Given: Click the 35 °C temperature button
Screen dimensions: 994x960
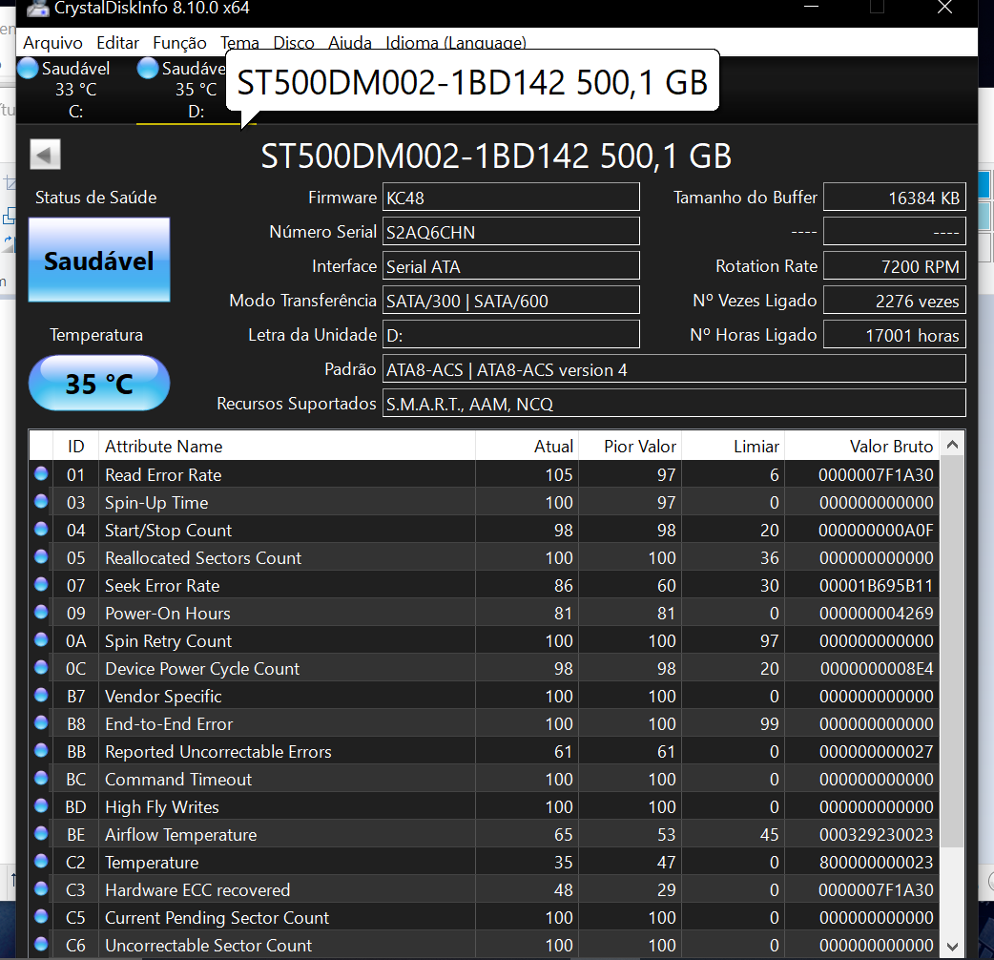Looking at the screenshot, I should (99, 383).
